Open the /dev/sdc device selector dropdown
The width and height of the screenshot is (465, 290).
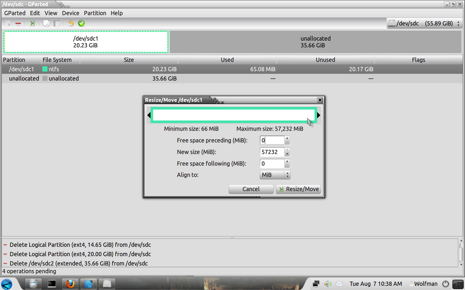coord(425,24)
